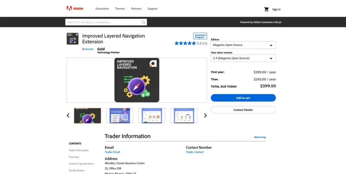
Task: Open the Your store version dropdown
Action: (243, 58)
